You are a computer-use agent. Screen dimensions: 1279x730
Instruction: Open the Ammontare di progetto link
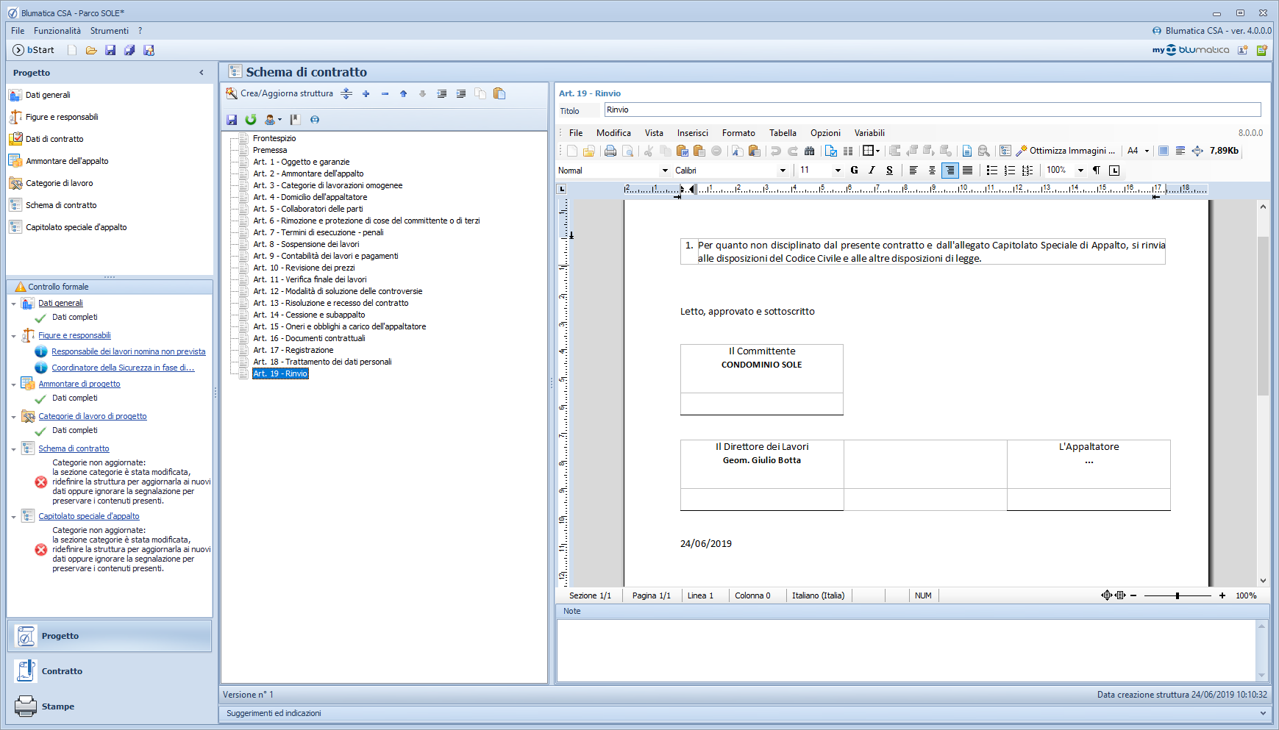pos(79,384)
